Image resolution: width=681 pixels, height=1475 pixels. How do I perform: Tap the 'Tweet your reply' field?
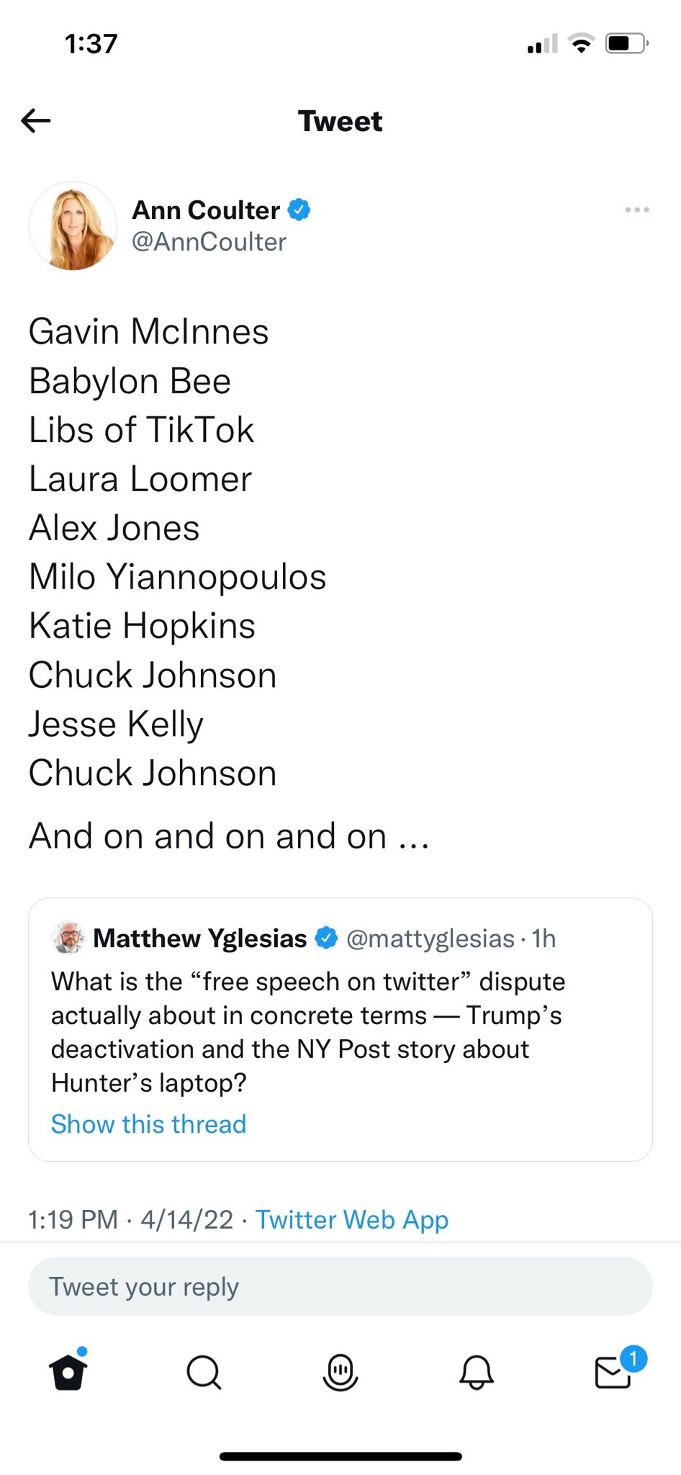click(340, 1286)
